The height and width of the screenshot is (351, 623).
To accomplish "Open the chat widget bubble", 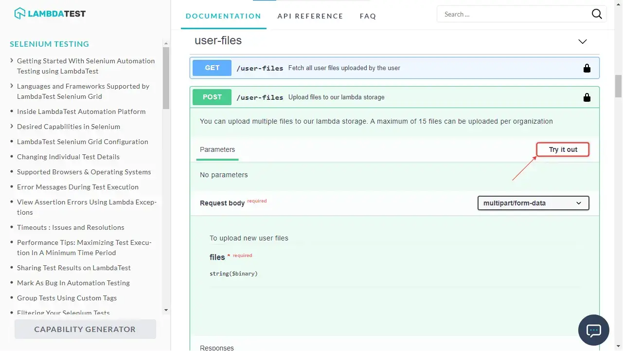I will click(x=593, y=330).
